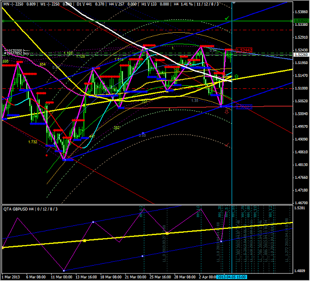Screen dimensions: 310x281
Task: Click the QTA lower channel middle anchor point
Action: coord(142,256)
